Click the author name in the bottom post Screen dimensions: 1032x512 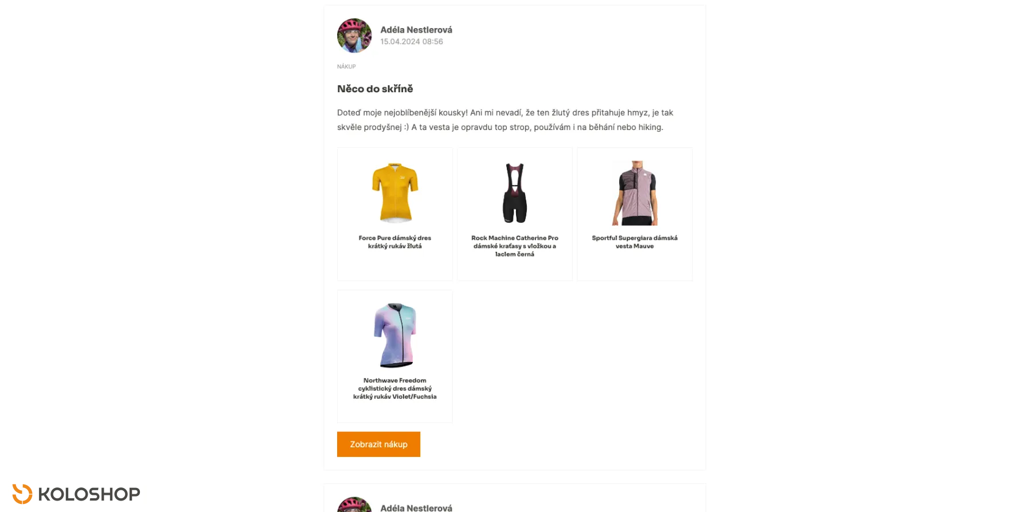click(416, 508)
